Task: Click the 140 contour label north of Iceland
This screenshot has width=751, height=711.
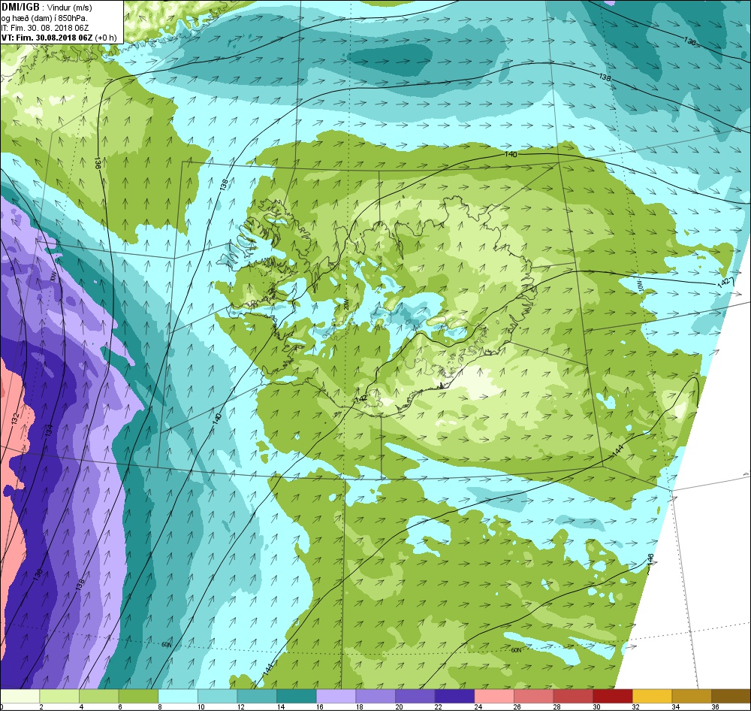Action: (x=511, y=154)
